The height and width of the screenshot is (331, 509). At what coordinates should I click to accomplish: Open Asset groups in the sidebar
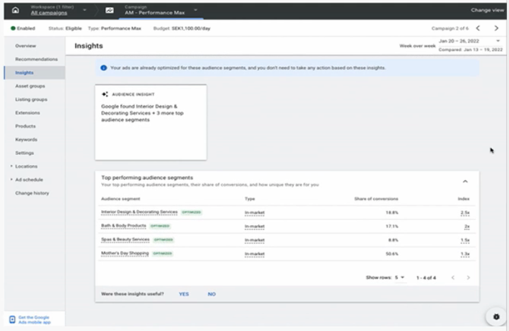pyautogui.click(x=30, y=86)
